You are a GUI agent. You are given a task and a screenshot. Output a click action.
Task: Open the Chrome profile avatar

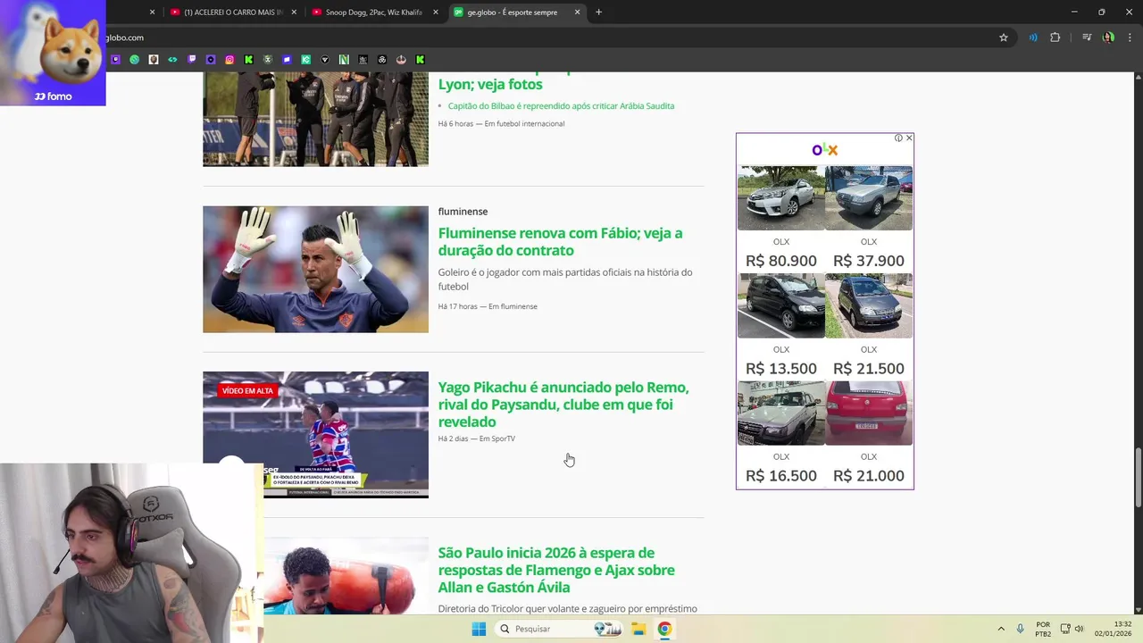tap(1108, 38)
